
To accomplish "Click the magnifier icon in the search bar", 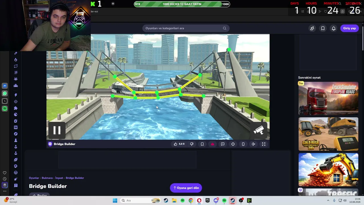I will (x=225, y=28).
